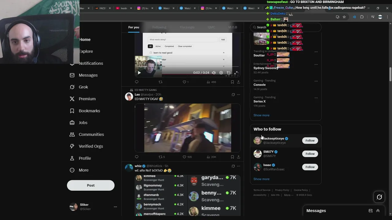Follow SMii7Y
Image resolution: width=392 pixels, height=220 pixels.
(x=310, y=154)
